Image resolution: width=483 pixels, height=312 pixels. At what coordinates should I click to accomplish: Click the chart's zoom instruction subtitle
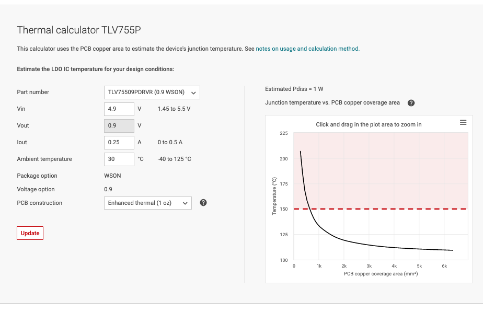coord(369,124)
